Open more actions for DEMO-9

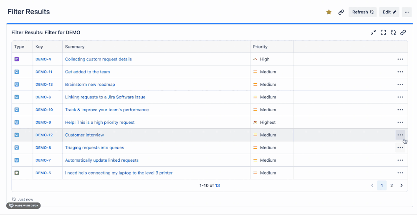point(400,122)
